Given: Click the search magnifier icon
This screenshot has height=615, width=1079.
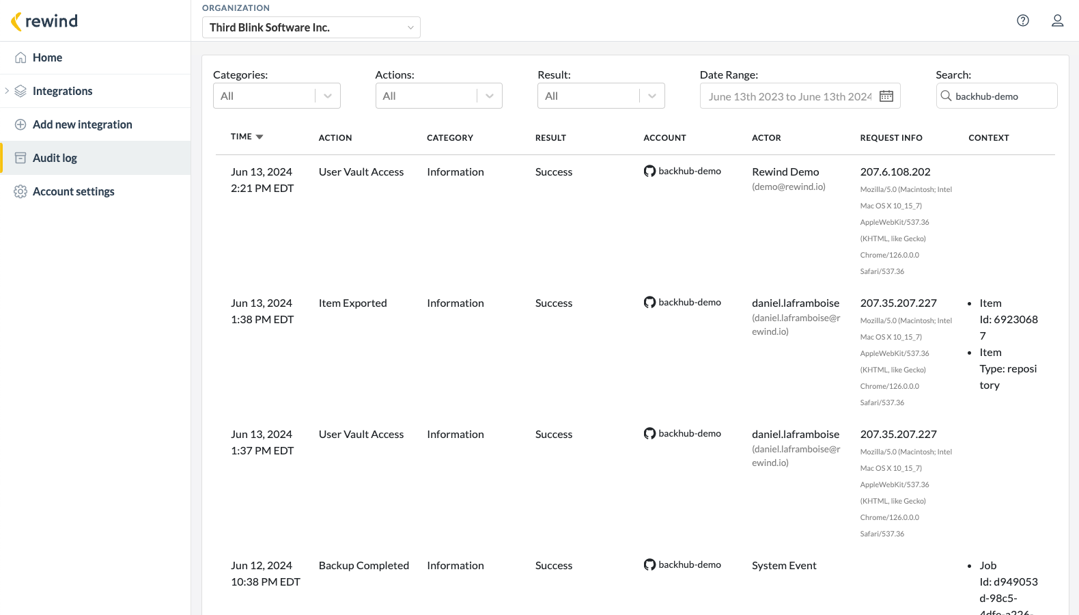Looking at the screenshot, I should (946, 96).
